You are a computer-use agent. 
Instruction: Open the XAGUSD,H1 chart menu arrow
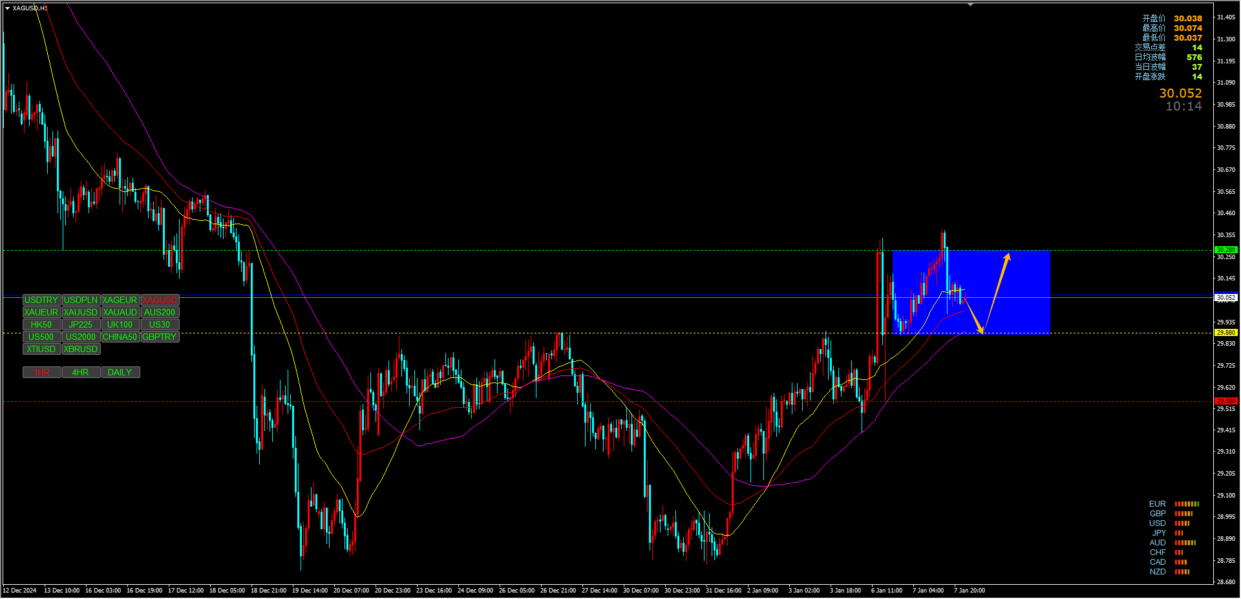7,8
